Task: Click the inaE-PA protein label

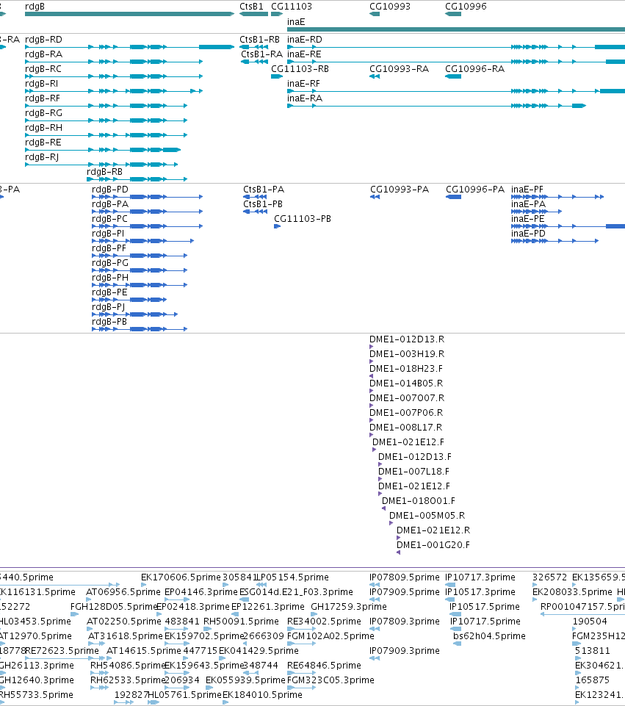Action: (528, 204)
